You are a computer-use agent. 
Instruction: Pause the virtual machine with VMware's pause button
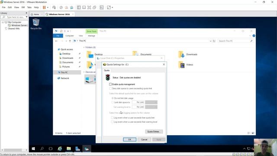tap(44, 7)
